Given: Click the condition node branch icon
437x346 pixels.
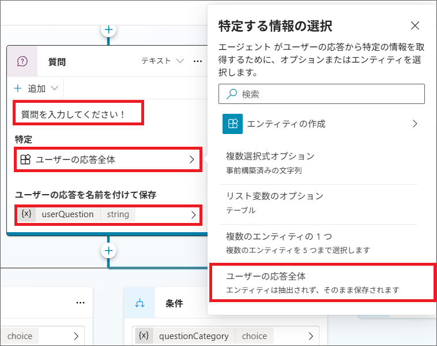Looking at the screenshot, I should pyautogui.click(x=140, y=303).
